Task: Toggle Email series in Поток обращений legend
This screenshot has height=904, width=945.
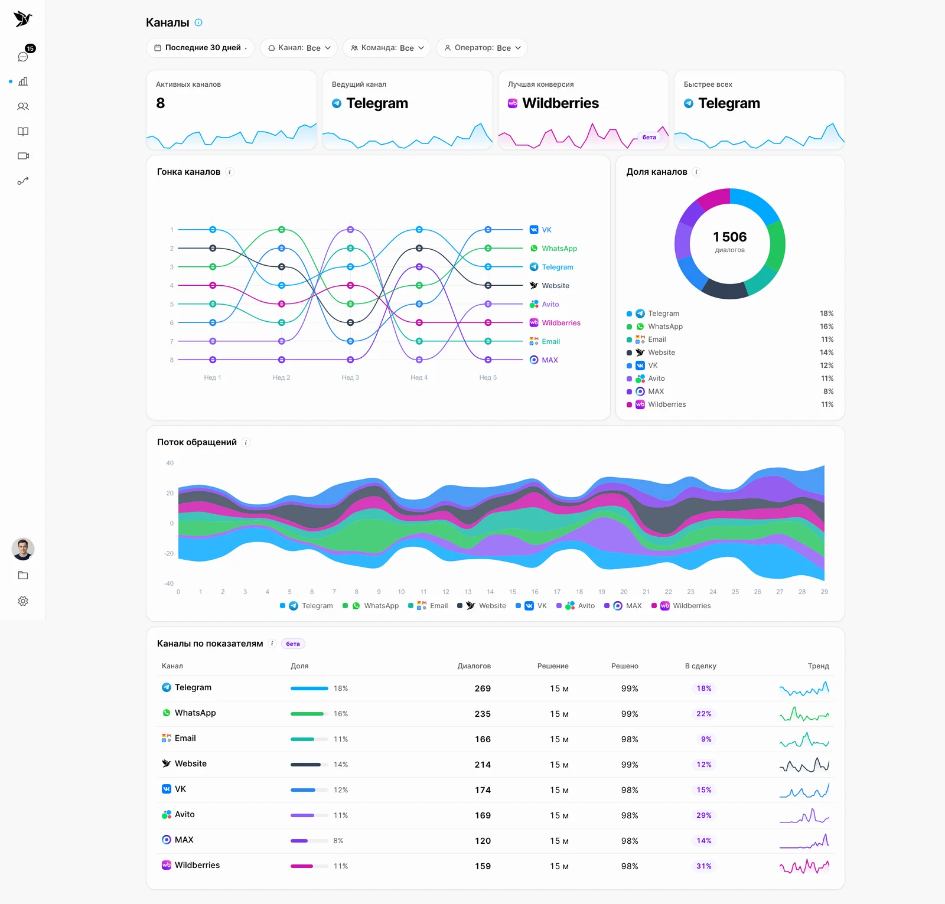Action: [x=428, y=606]
